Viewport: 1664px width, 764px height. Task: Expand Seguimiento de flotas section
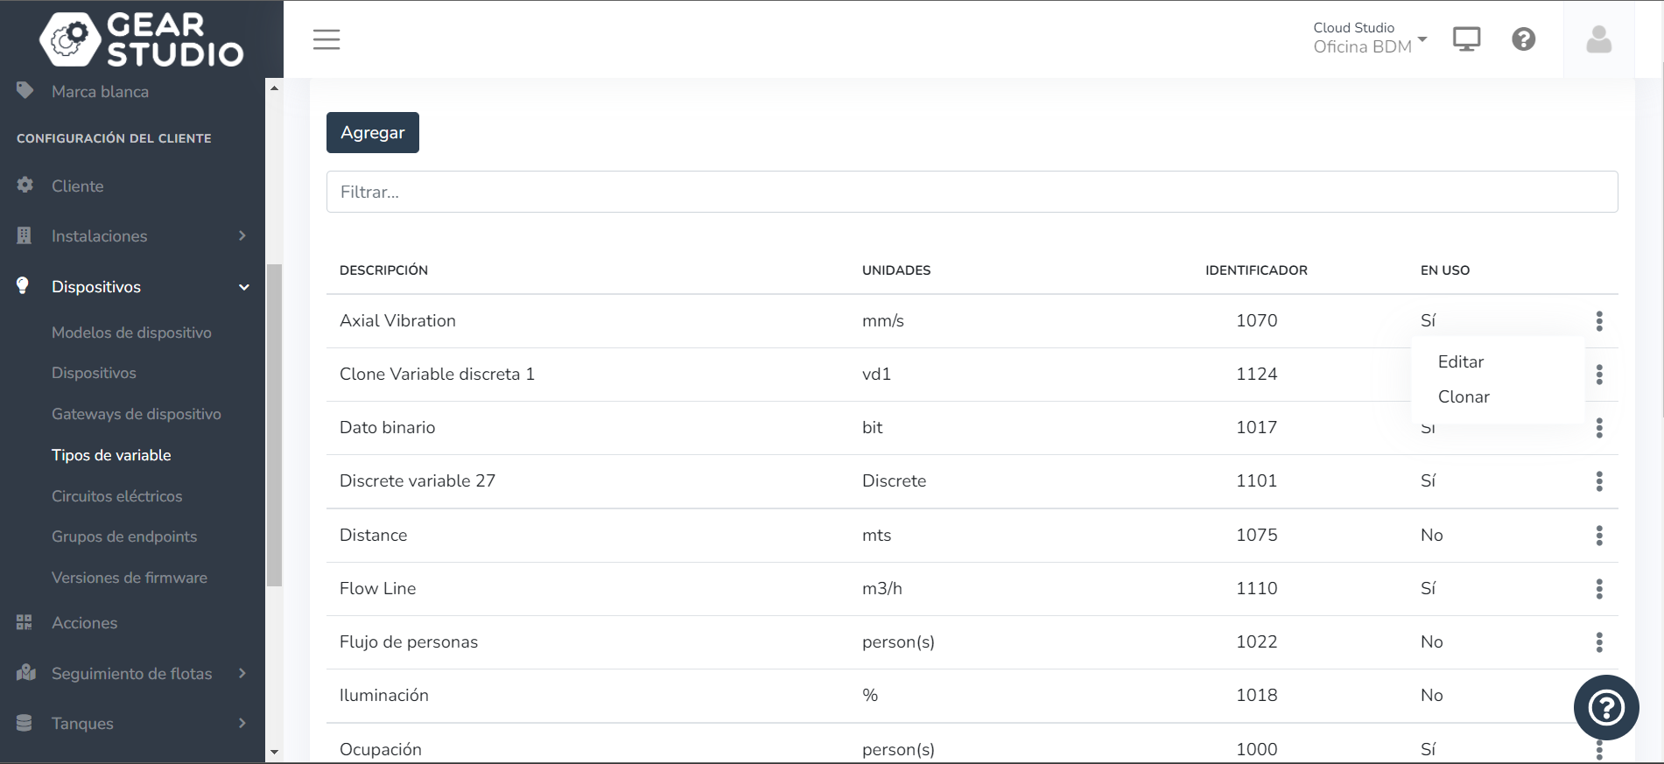pyautogui.click(x=131, y=674)
